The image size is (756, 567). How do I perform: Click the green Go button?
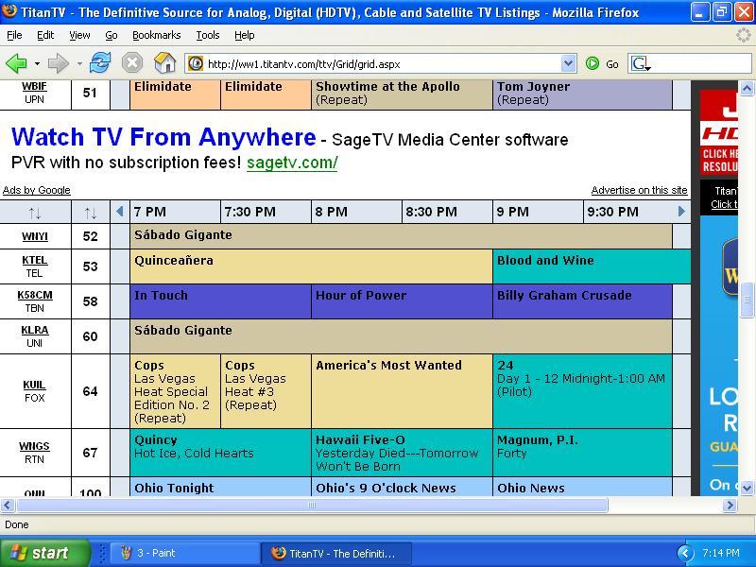(602, 63)
